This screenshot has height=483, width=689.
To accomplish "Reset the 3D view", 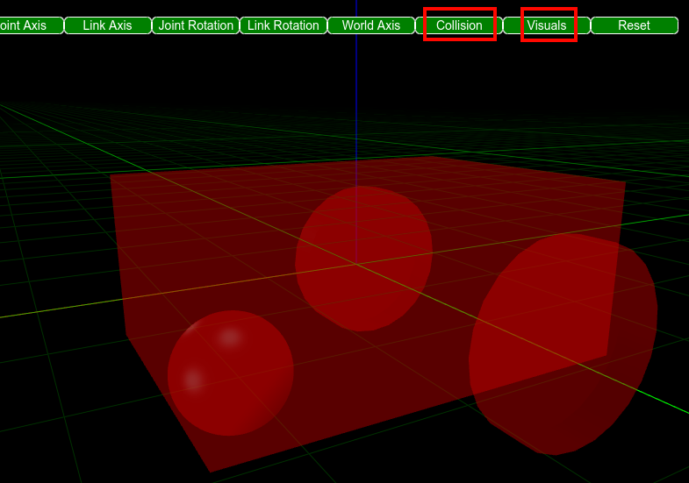I will [634, 25].
